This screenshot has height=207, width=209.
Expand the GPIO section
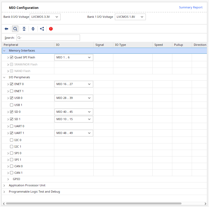pyautogui.click(x=8, y=179)
